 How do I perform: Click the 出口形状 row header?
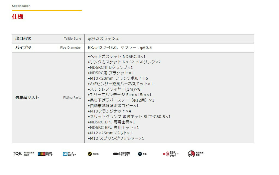[23, 39]
